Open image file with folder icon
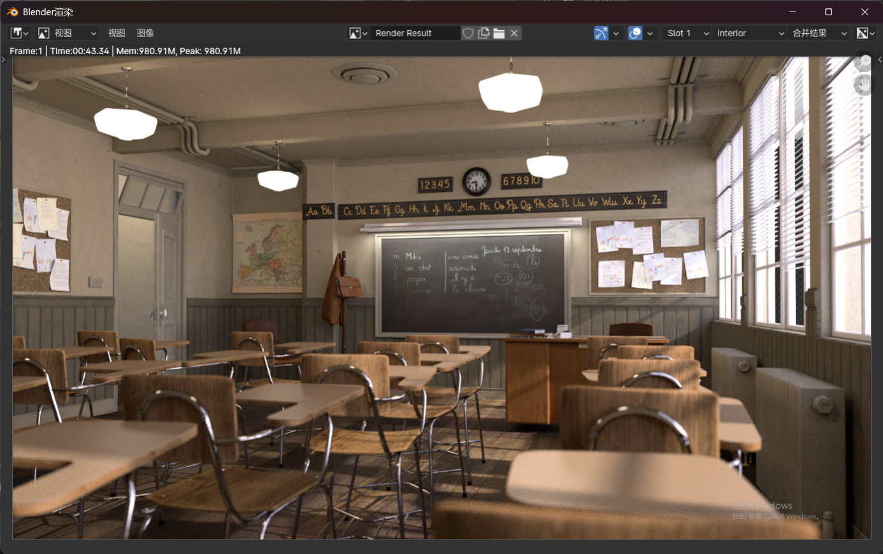 coord(499,33)
